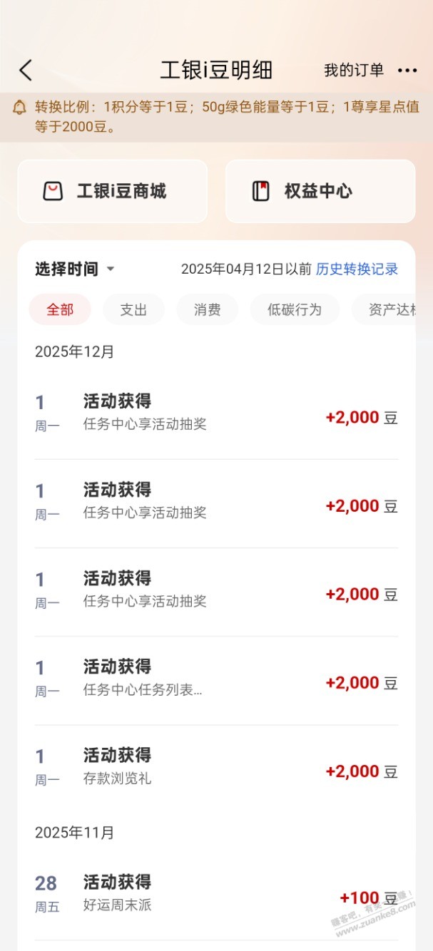
Task: Tap the notification bell icon
Action: 20,108
